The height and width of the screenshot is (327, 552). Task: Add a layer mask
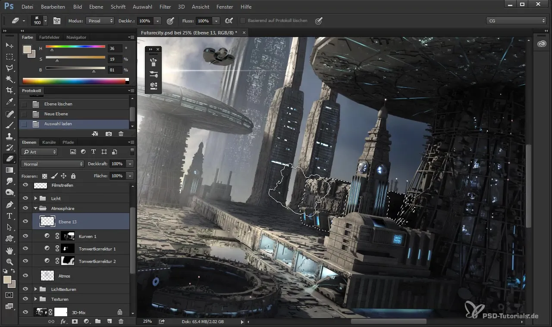75,321
